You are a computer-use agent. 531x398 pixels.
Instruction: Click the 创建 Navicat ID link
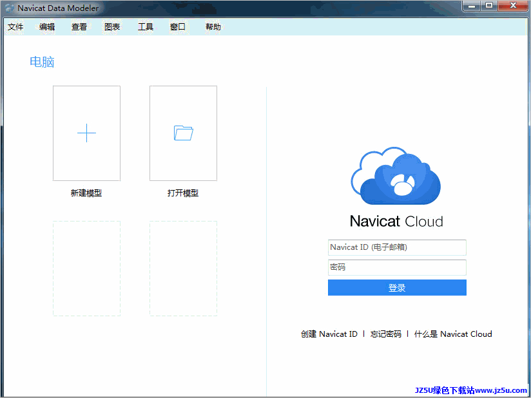pos(329,334)
